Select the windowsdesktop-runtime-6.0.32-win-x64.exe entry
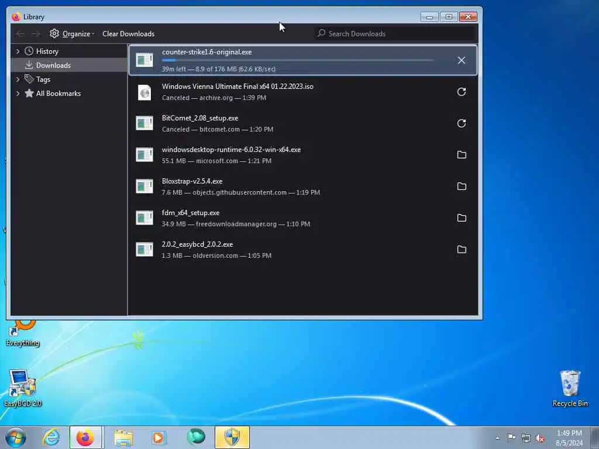This screenshot has width=599, height=449. pos(303,154)
